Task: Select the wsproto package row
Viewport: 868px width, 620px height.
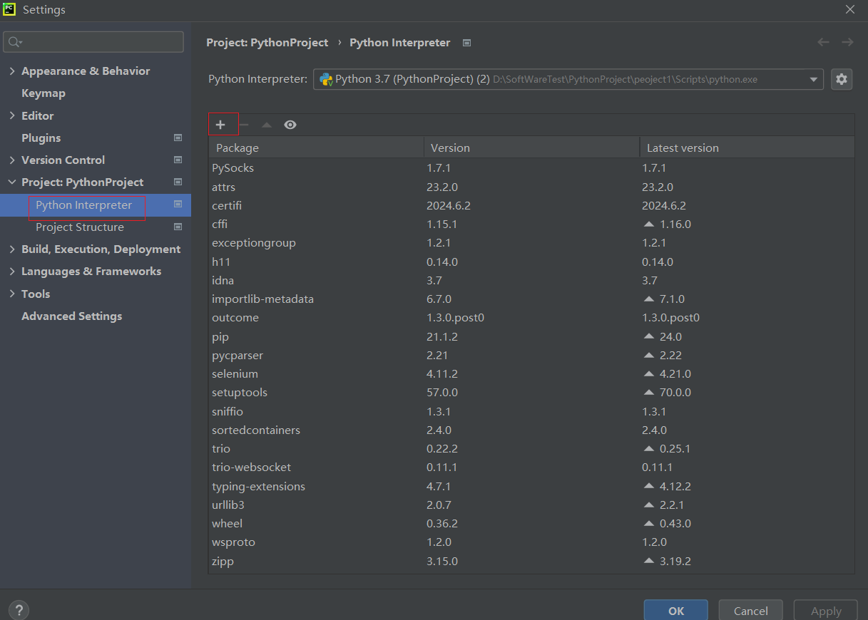Action: tap(531, 542)
